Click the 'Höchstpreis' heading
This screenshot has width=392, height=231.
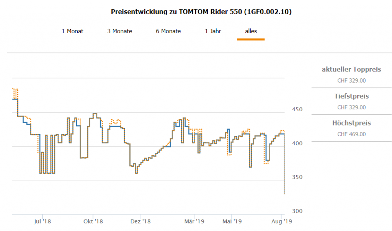click(x=351, y=123)
